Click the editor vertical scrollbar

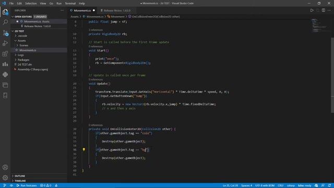point(332,75)
